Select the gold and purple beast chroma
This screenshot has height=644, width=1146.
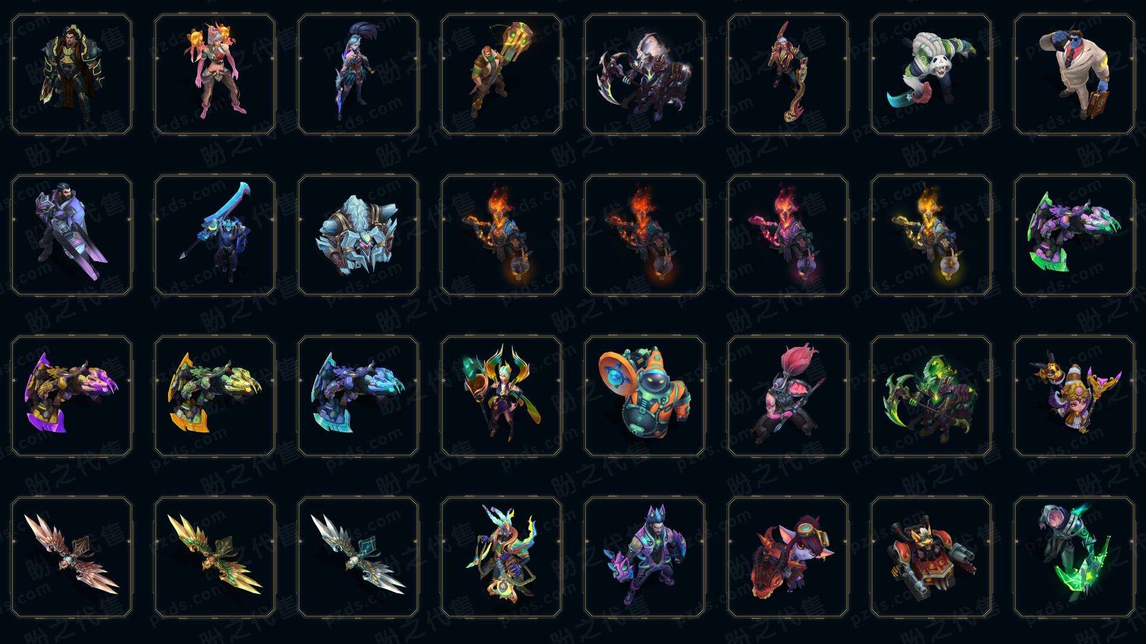click(72, 395)
